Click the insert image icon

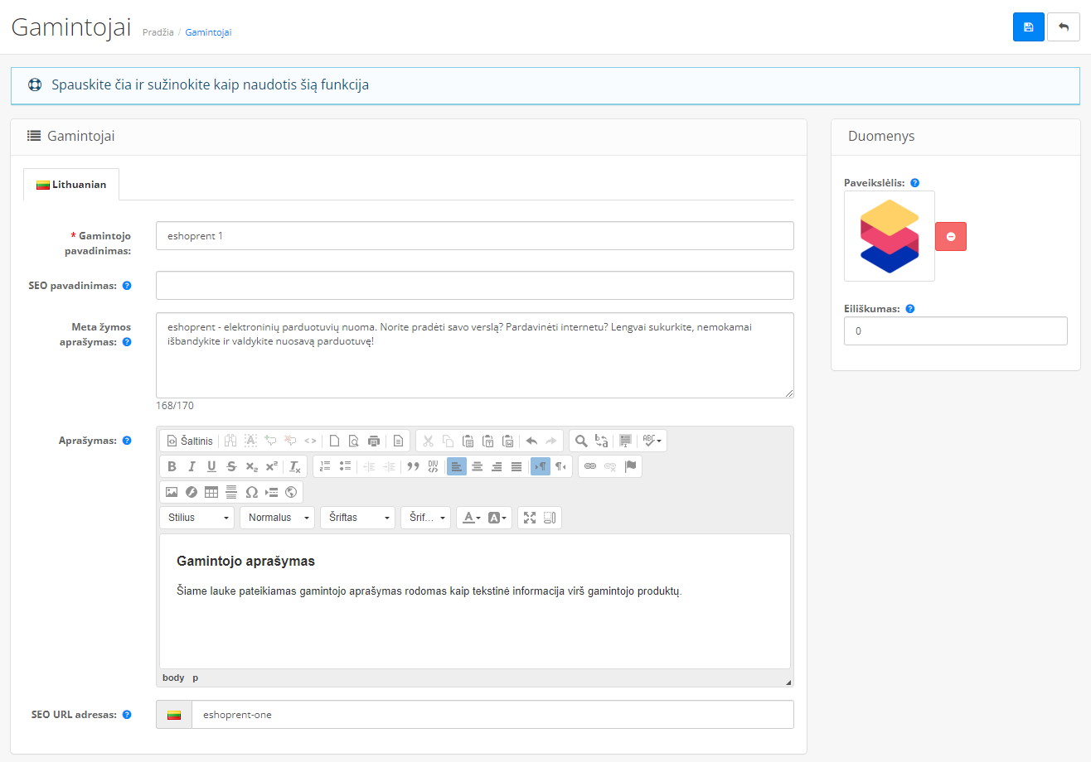pos(172,492)
